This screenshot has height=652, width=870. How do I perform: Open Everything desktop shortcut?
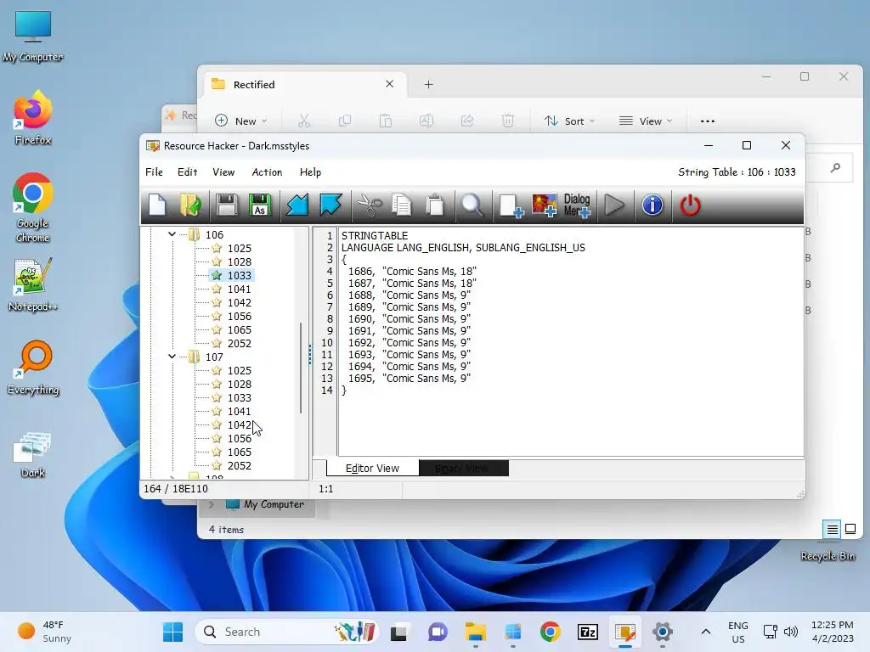pos(33,368)
